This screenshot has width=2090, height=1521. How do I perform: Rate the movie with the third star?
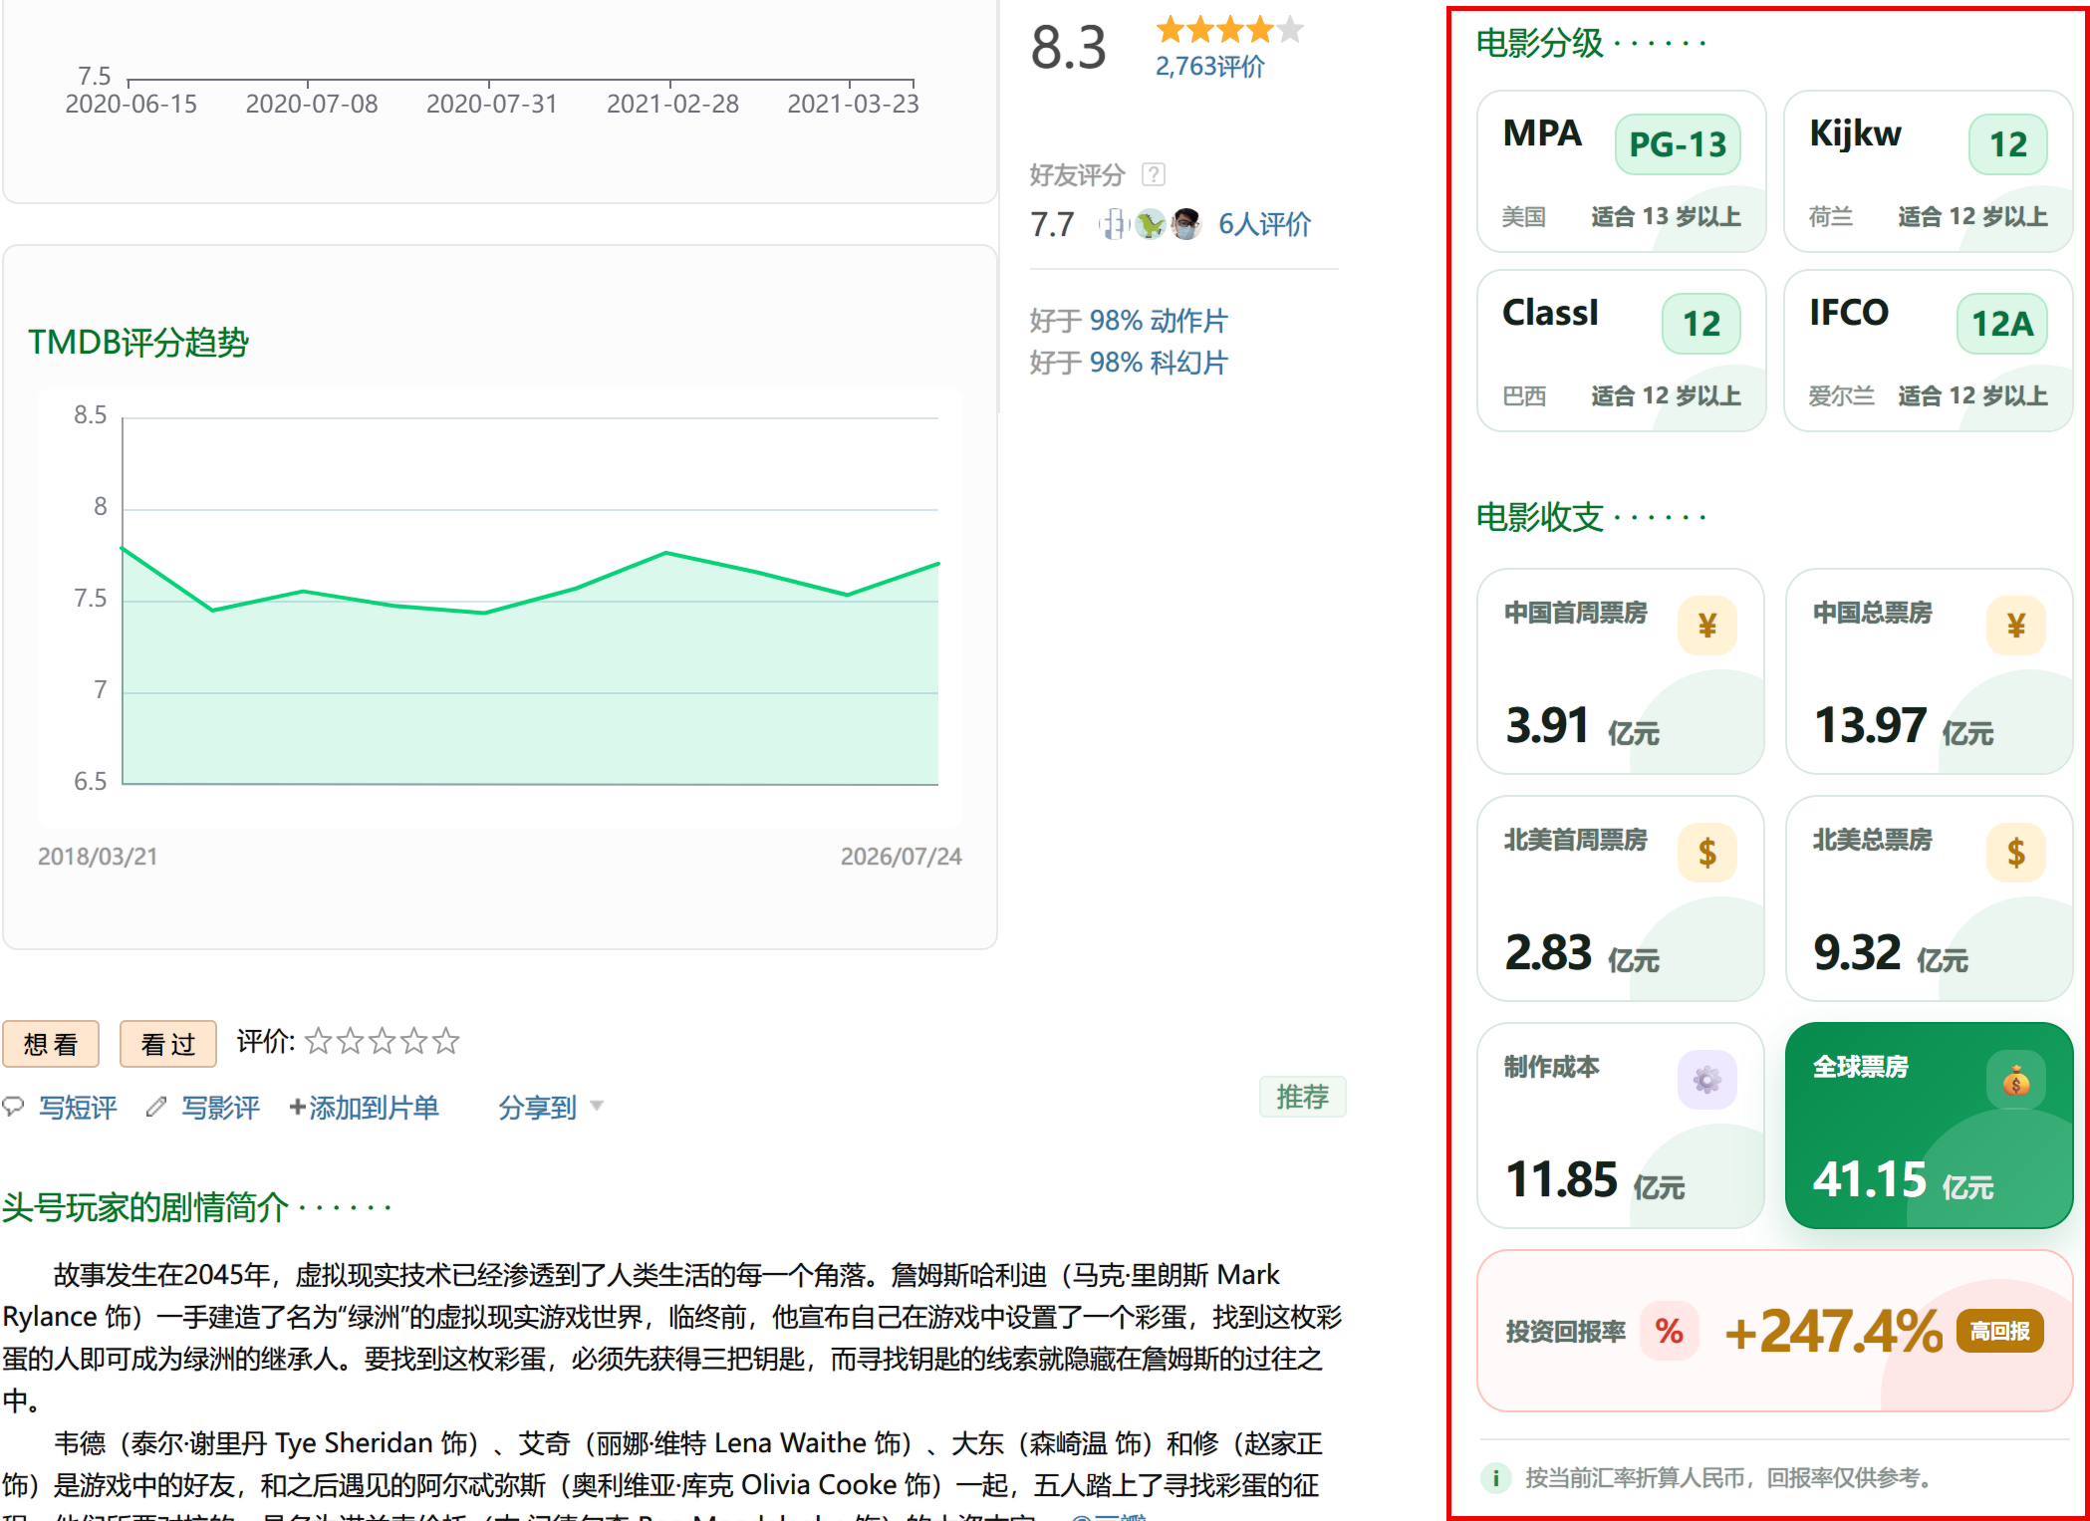pyautogui.click(x=383, y=1042)
